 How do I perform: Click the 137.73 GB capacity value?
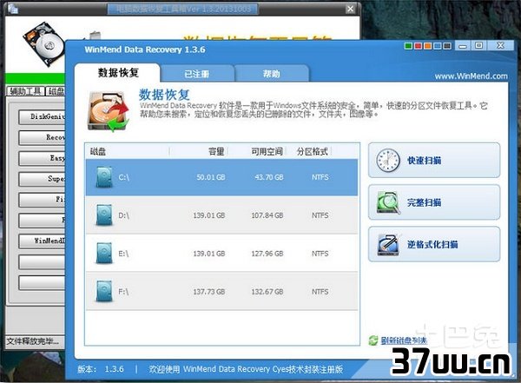coord(209,292)
